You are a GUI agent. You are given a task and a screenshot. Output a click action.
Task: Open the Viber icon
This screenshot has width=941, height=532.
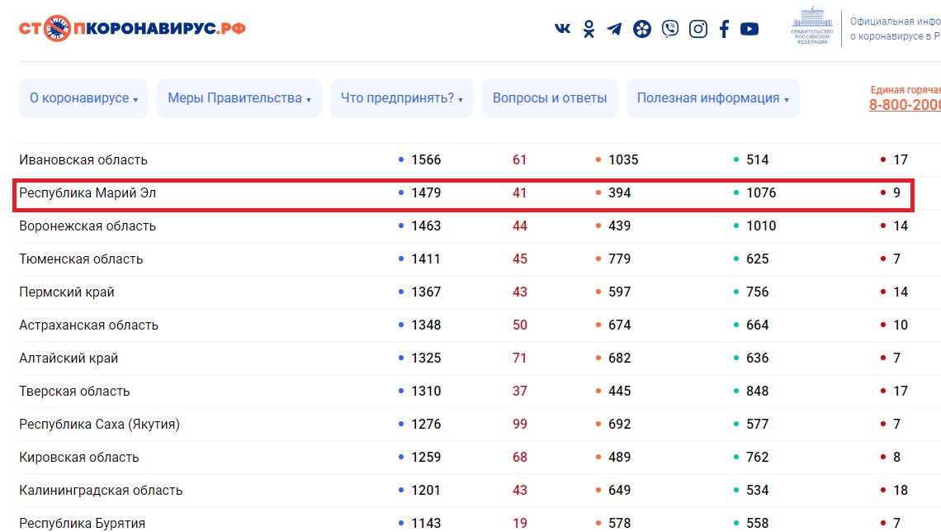670,29
